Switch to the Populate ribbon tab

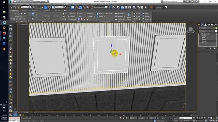tap(58, 11)
